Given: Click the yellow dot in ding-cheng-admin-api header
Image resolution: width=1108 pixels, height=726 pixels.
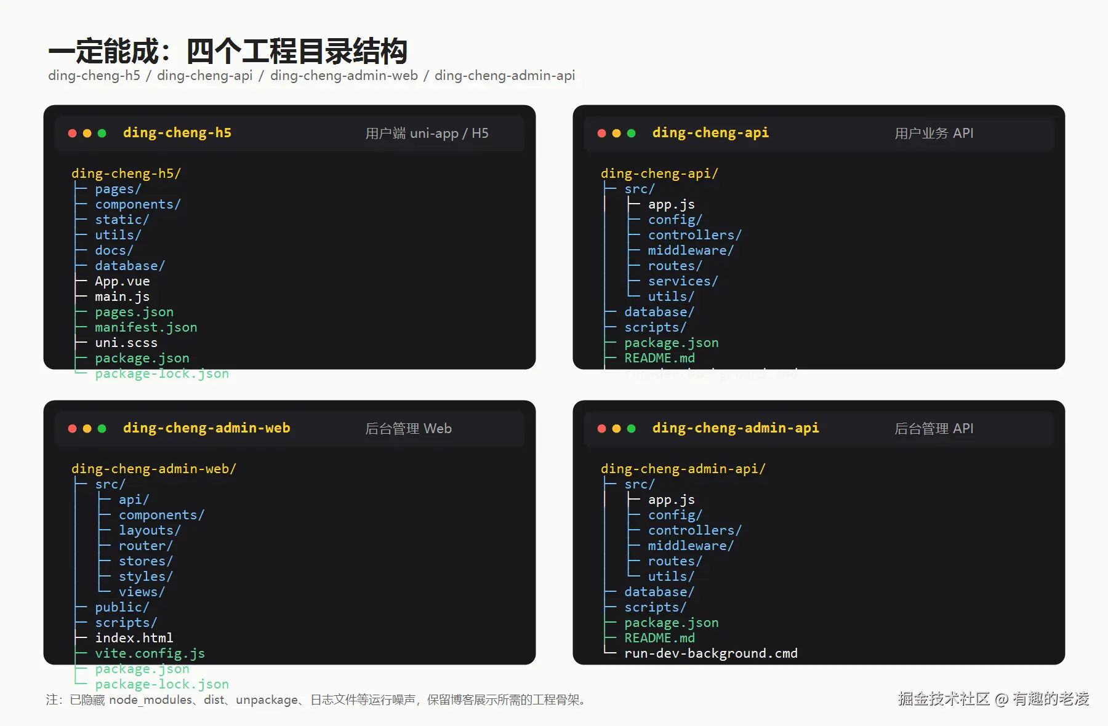Looking at the screenshot, I should point(617,429).
